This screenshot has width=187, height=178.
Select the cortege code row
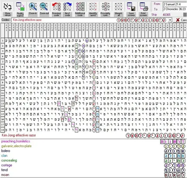93,165
